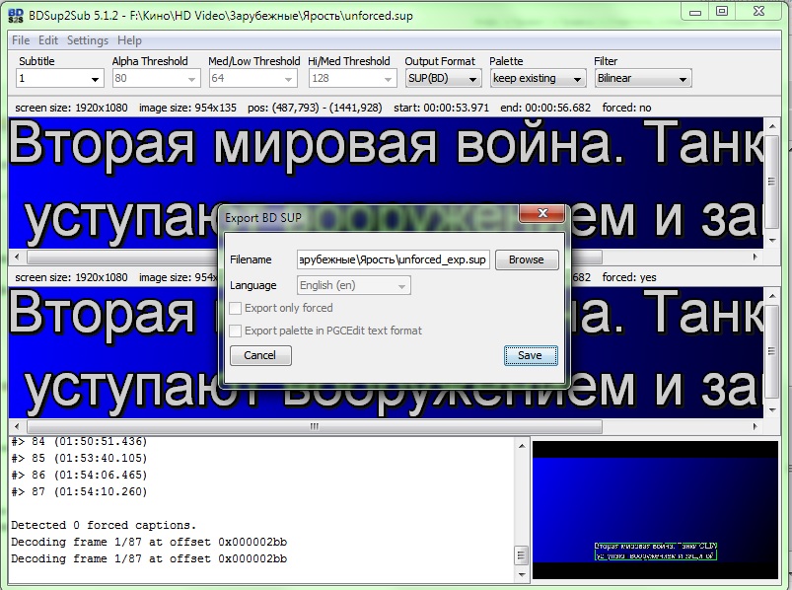Click down arrow of the top preview's vertical scrollbar
The height and width of the screenshot is (590, 792).
pyautogui.click(x=772, y=241)
